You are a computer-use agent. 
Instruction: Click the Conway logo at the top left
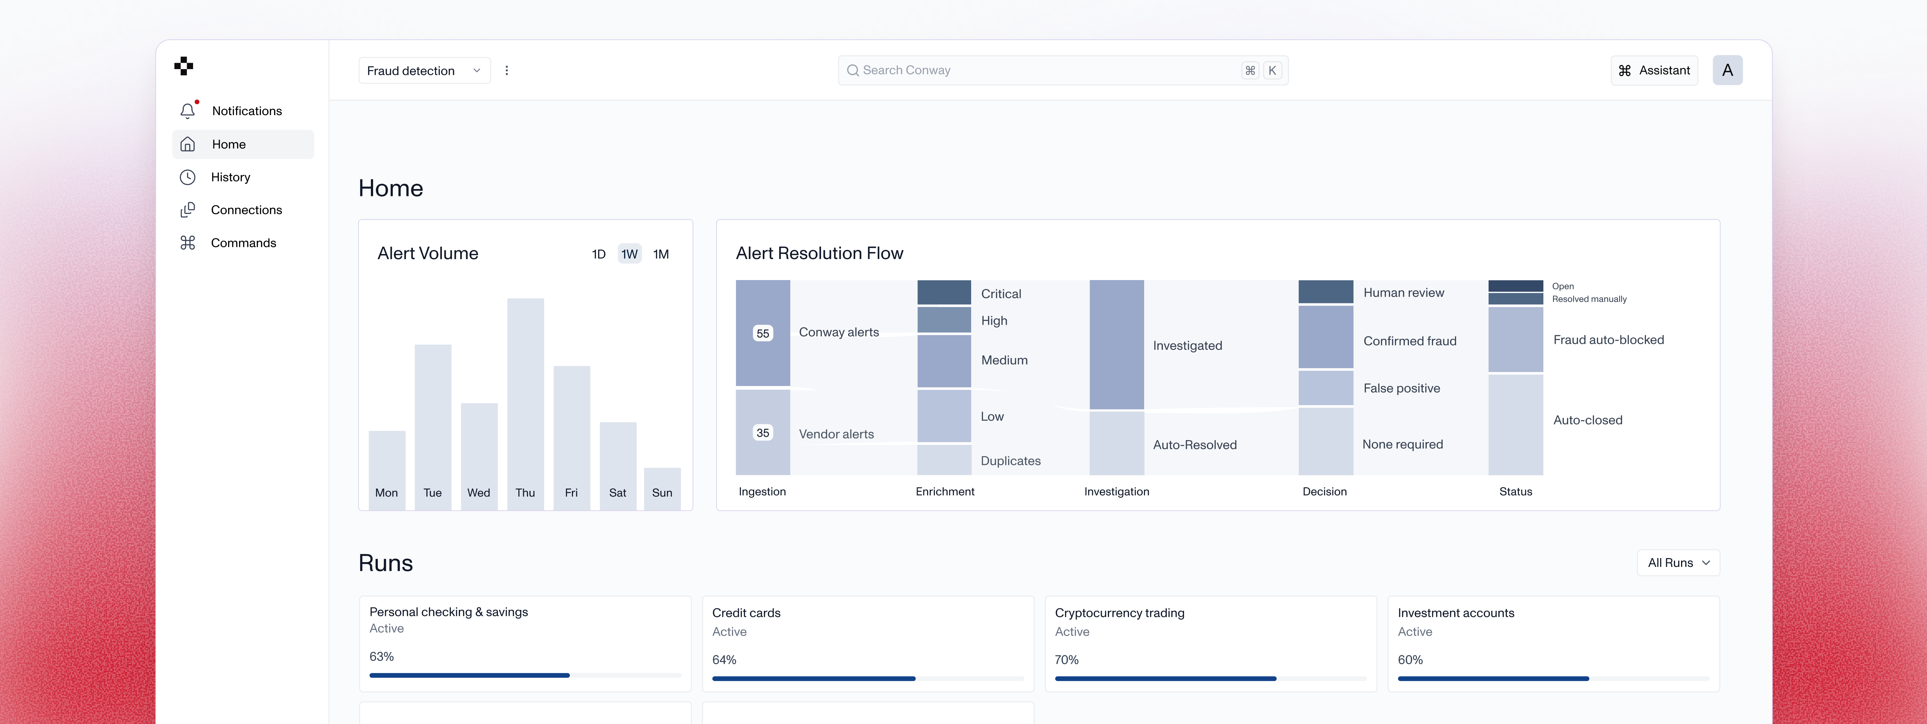point(183,67)
